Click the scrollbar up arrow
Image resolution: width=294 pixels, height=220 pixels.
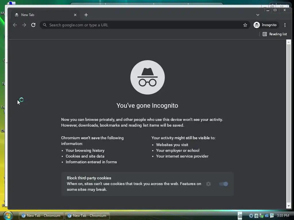(x=289, y=42)
